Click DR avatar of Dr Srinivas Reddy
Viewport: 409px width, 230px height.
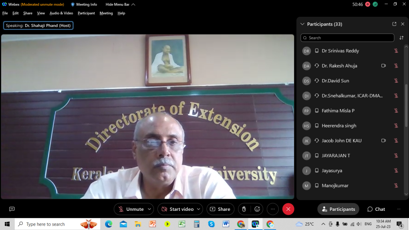(306, 51)
